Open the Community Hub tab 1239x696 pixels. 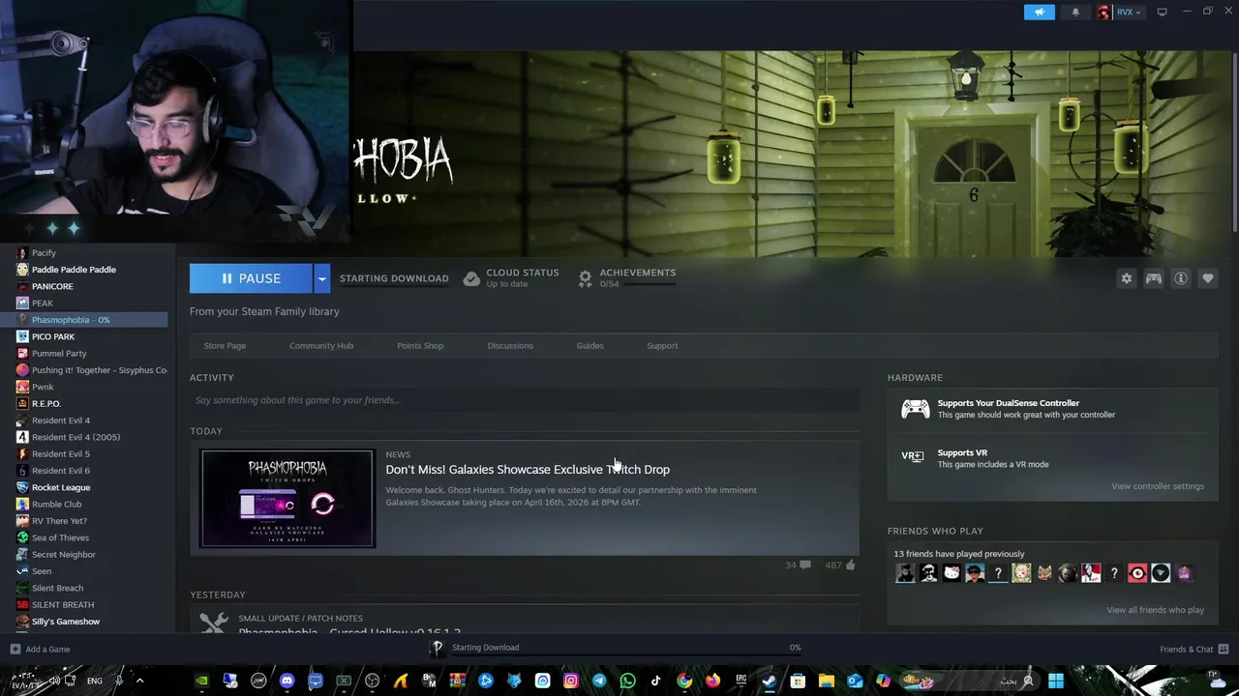321,345
